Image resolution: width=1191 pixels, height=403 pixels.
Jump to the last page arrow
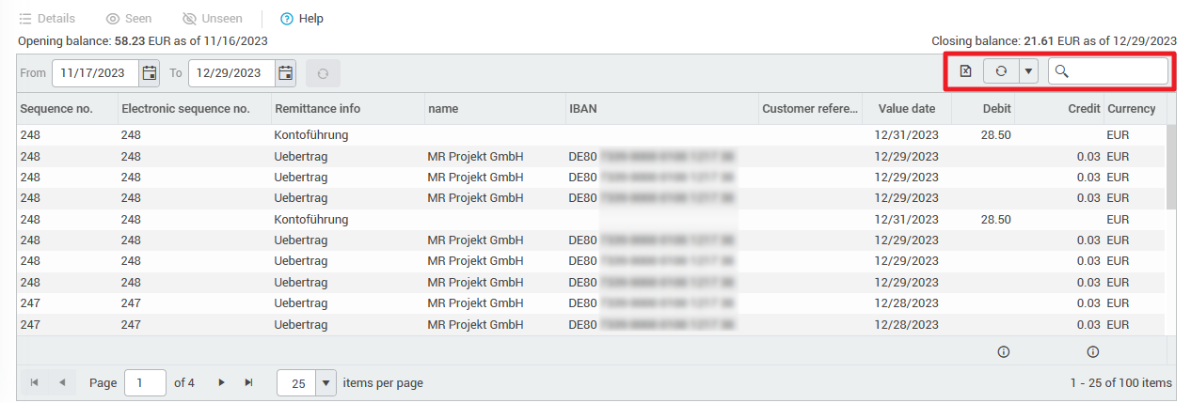click(x=249, y=382)
